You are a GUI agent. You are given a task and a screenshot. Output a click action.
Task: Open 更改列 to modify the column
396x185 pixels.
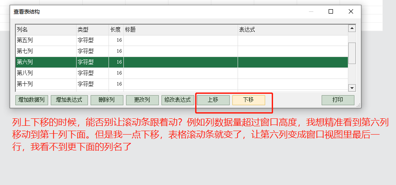tap(142, 100)
